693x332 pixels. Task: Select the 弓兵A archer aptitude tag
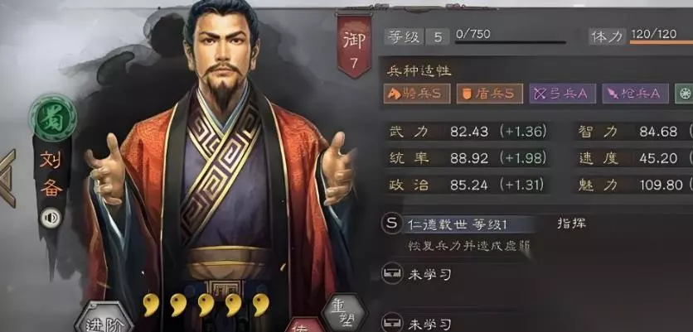click(562, 94)
